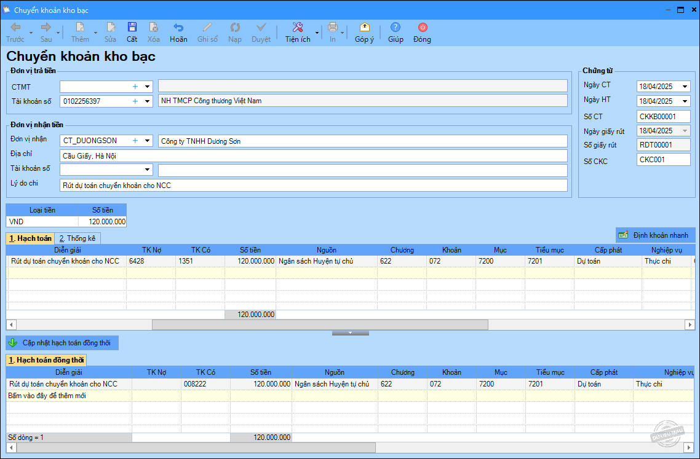Open receiving Tài khoản số dropdown
Image resolution: width=700 pixels, height=459 pixels.
148,170
